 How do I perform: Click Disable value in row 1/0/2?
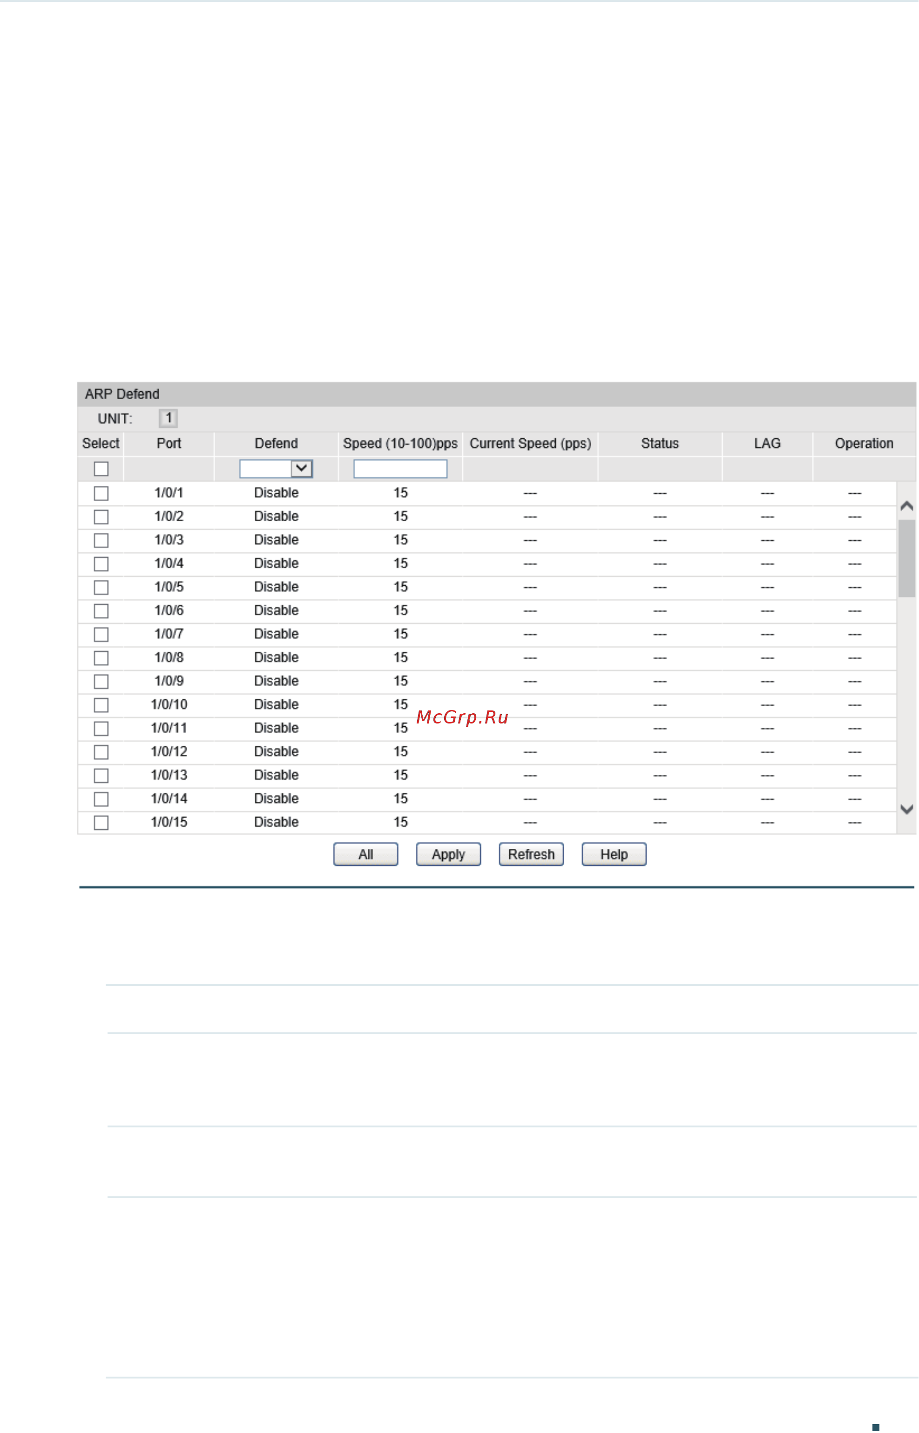276,517
